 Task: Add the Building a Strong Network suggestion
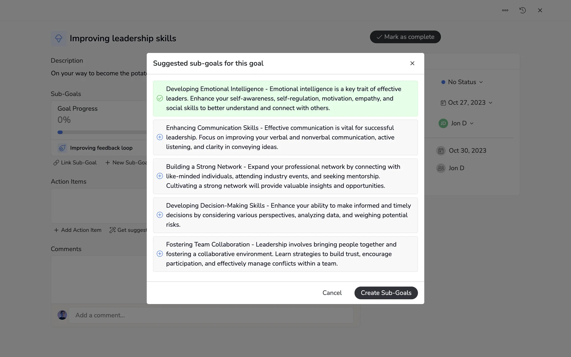tap(160, 176)
